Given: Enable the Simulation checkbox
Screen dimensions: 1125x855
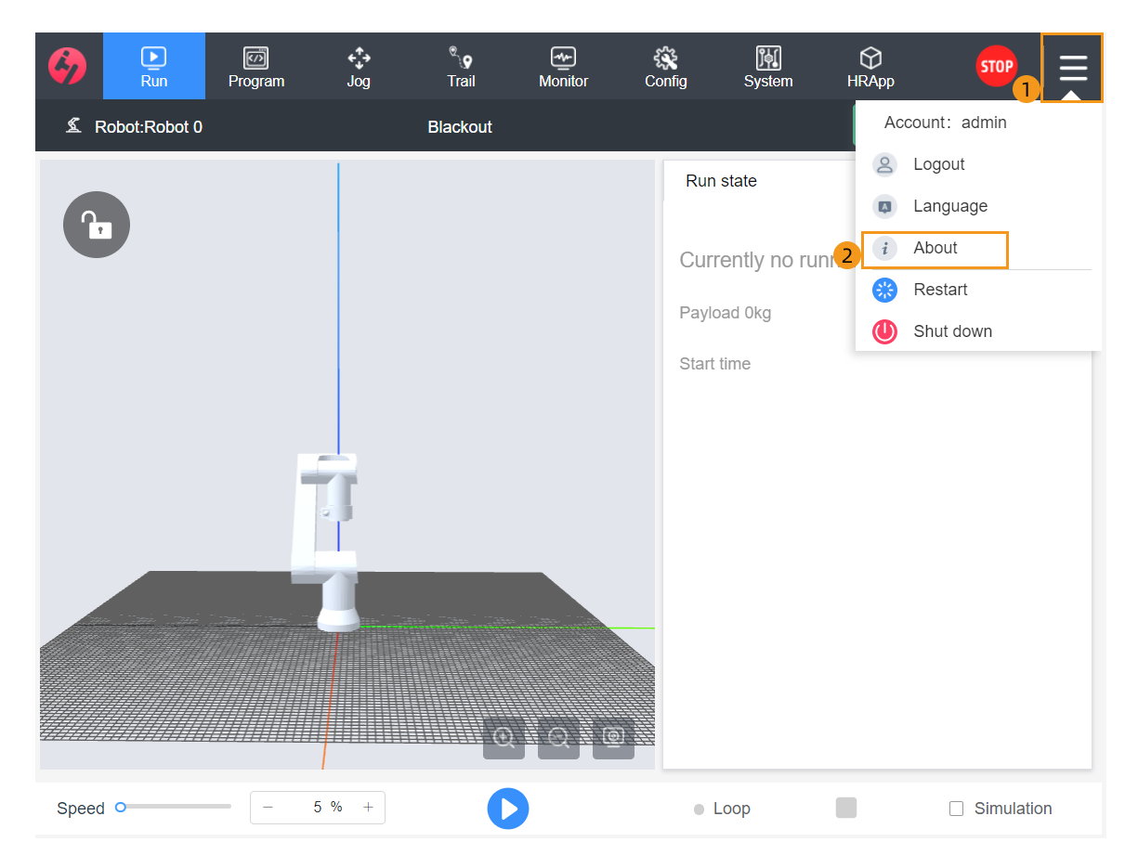Looking at the screenshot, I should (956, 809).
